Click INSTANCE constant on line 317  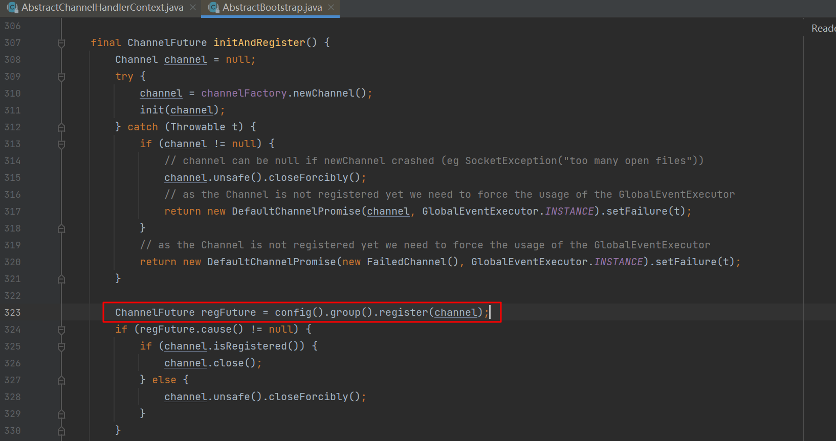(569, 212)
